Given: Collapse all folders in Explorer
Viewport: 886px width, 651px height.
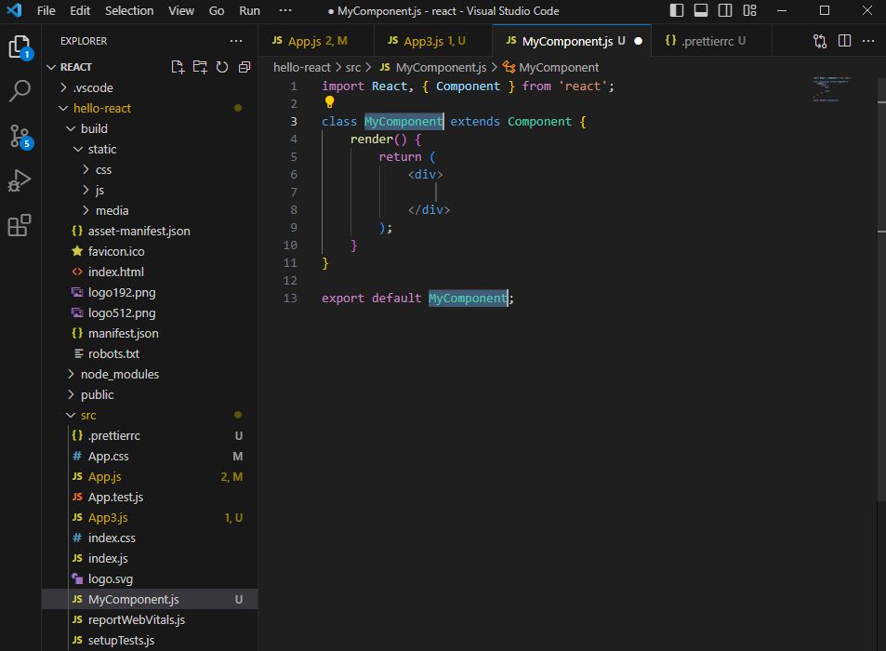Looking at the screenshot, I should [245, 67].
